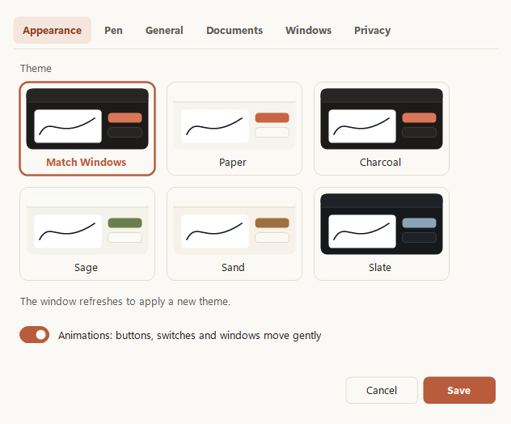Image resolution: width=511 pixels, height=424 pixels.
Task: Switch to the Windows tab
Action: 308,30
